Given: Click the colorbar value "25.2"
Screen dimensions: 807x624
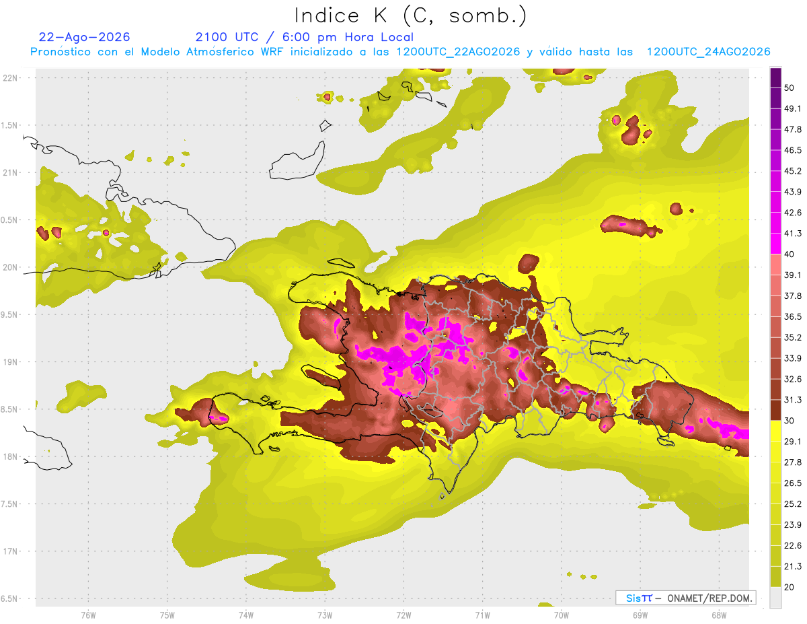Looking at the screenshot, I should point(793,504).
